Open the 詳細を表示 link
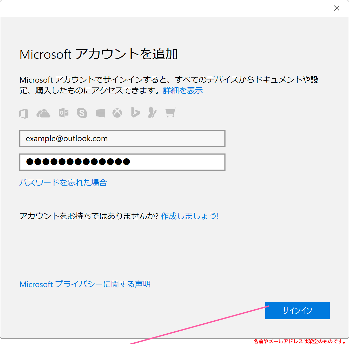349x344 pixels. click(183, 90)
